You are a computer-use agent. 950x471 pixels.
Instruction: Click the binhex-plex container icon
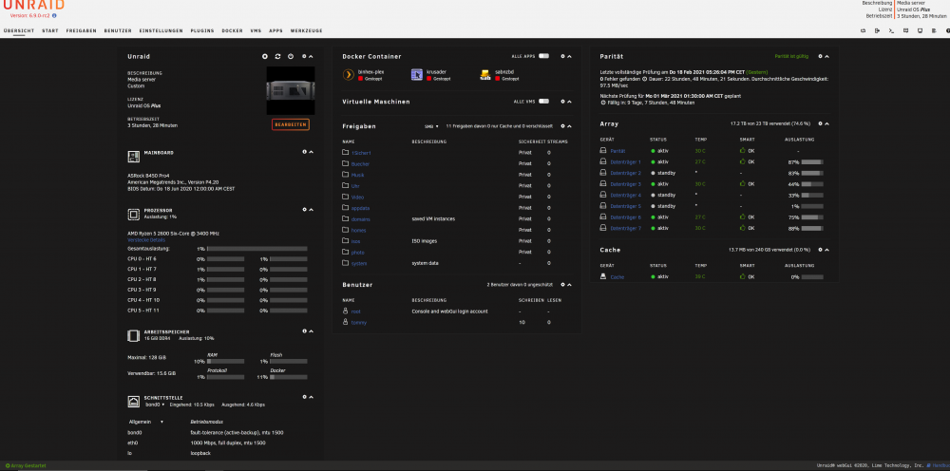click(349, 75)
